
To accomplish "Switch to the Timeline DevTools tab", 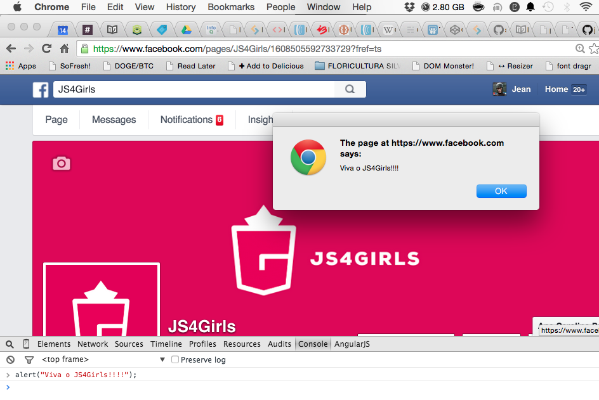I will pos(166,344).
